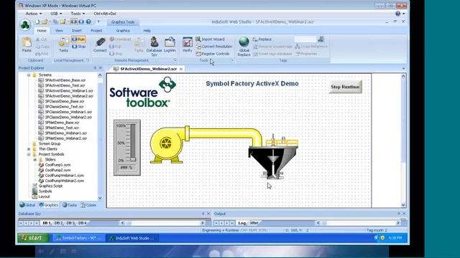Click the tag name input field
The width and height of the screenshot is (460, 258).
[305, 39]
